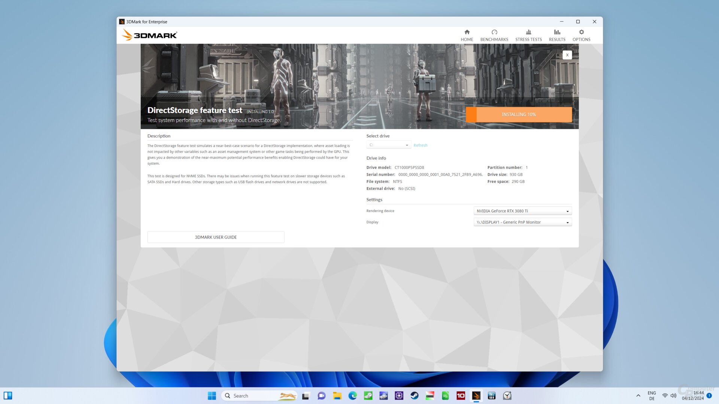
Task: Open Microsoft Edge from the taskbar
Action: pos(352,395)
